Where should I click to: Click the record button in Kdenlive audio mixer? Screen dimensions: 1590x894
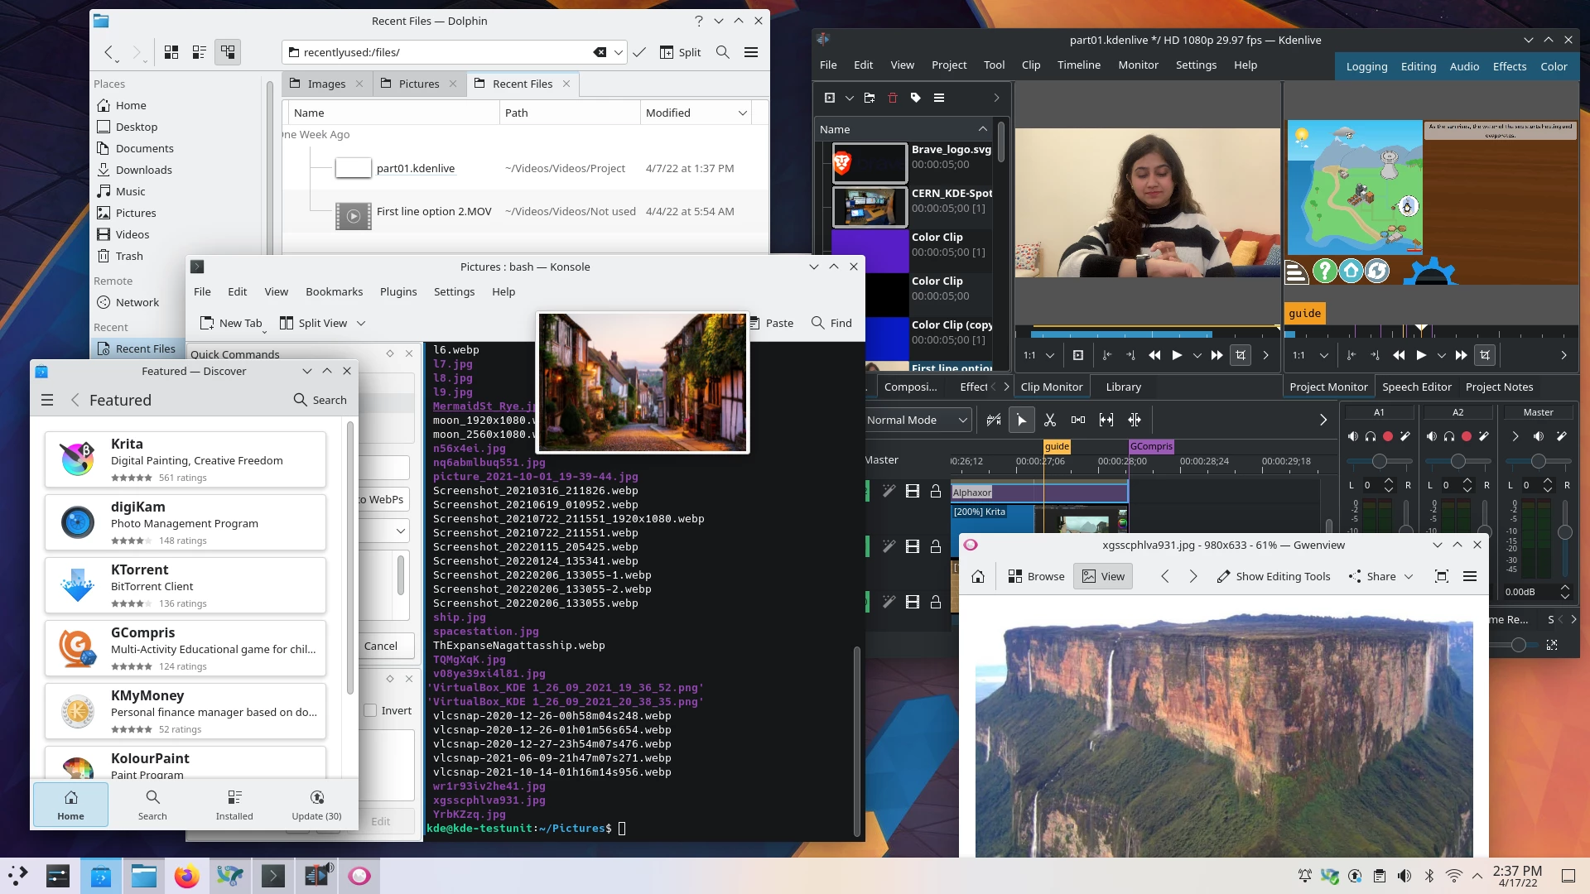click(1387, 435)
